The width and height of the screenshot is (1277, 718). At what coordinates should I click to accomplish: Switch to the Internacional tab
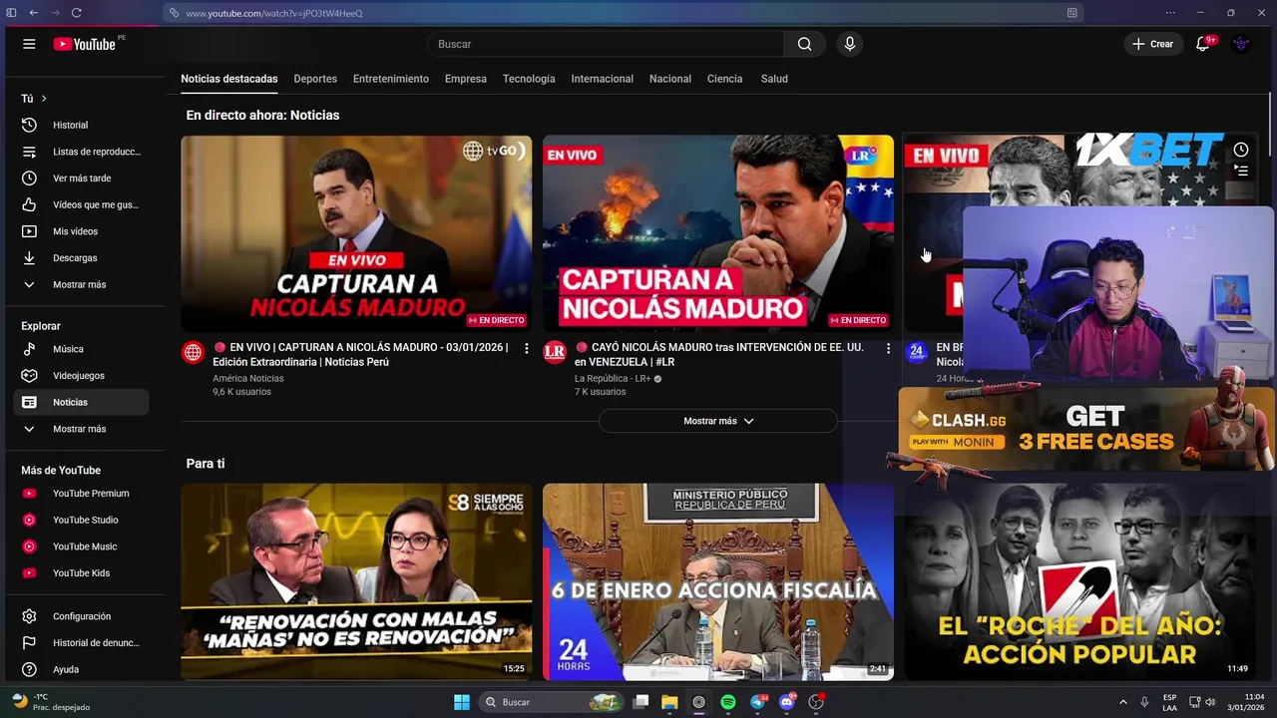603,79
